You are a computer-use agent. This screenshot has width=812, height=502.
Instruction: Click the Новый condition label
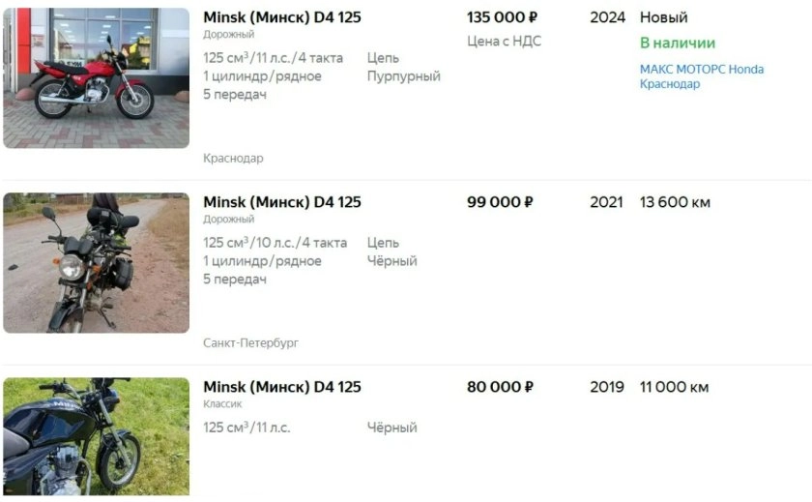pyautogui.click(x=664, y=17)
